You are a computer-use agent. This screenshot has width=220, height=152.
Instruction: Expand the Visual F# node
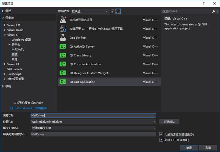[x=4, y=64]
